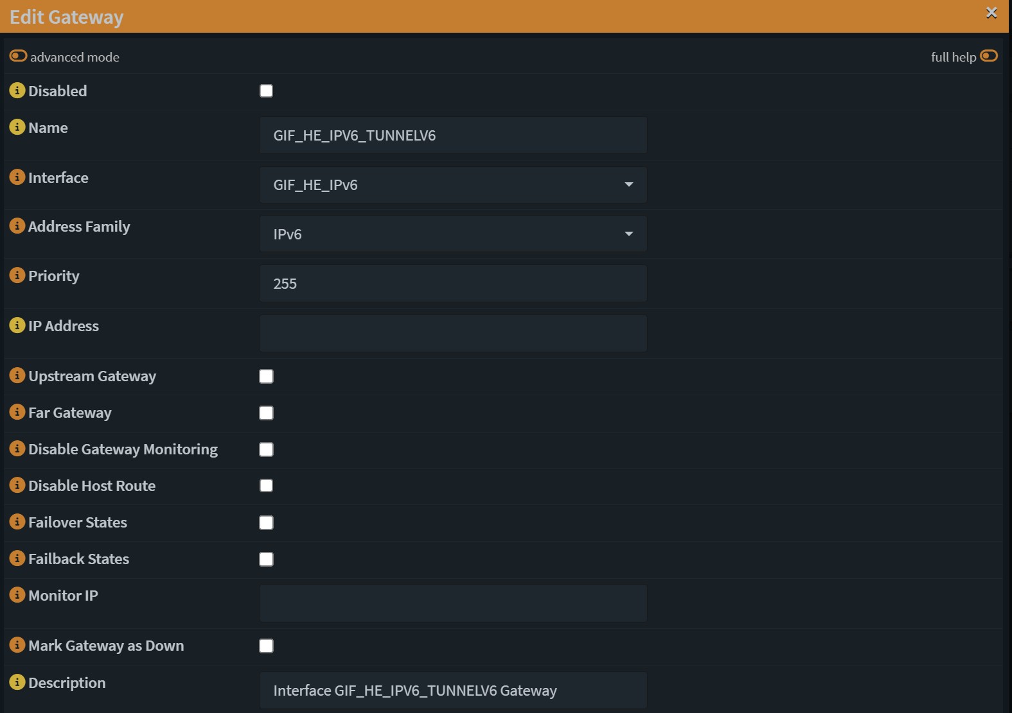Enable the Upstream Gateway checkbox

(266, 377)
